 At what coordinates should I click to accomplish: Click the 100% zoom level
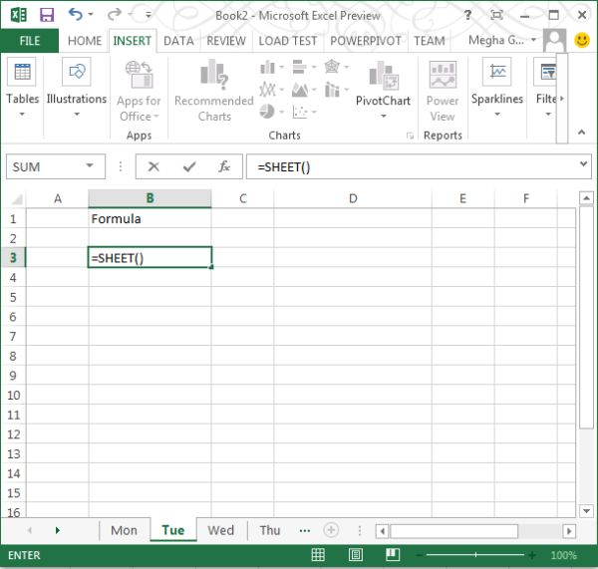coord(563,555)
